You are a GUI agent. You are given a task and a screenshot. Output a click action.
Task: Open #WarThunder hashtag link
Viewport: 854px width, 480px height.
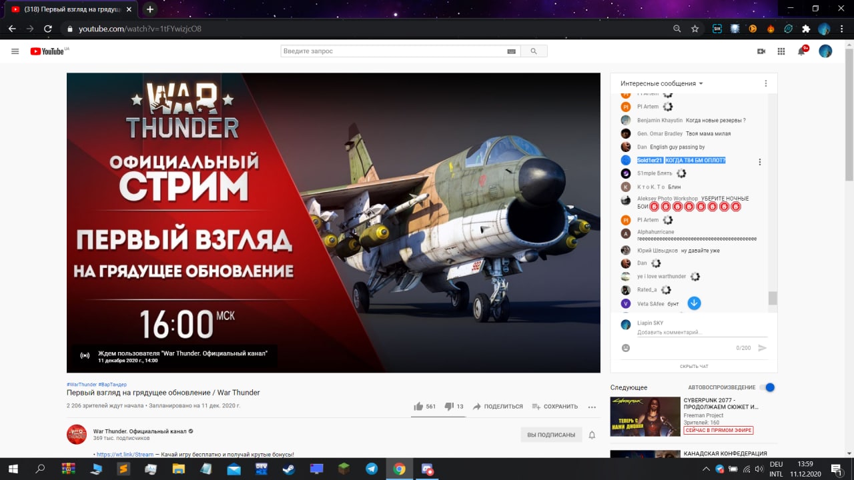[x=81, y=385]
